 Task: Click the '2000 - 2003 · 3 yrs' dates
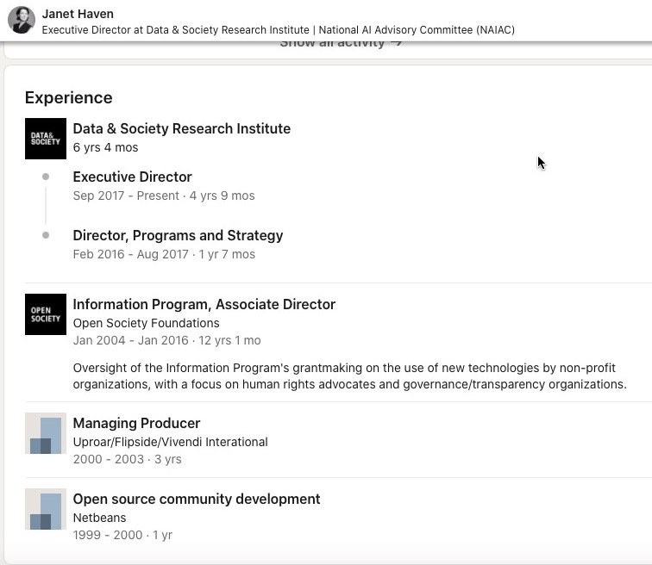[128, 459]
